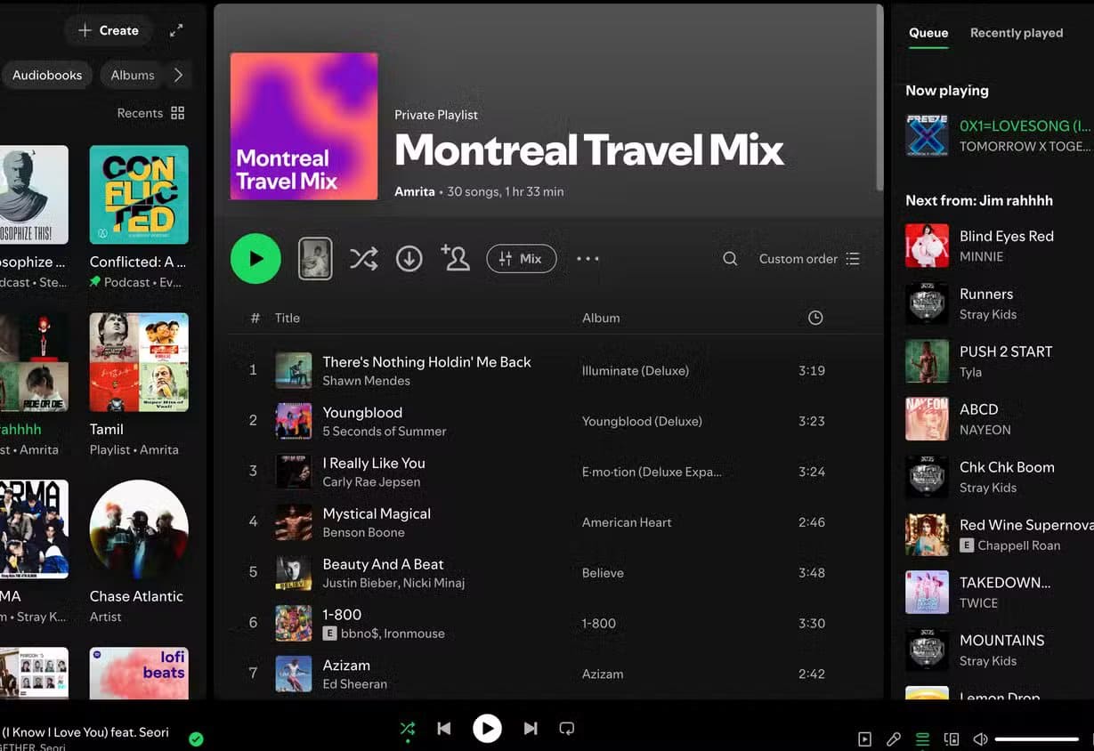Viewport: 1094px width, 751px height.
Task: Select Chk Chk Boom in the queue
Action: pos(997,477)
